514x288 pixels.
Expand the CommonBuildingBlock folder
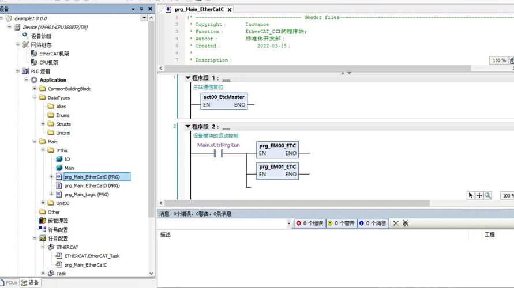(x=35, y=89)
